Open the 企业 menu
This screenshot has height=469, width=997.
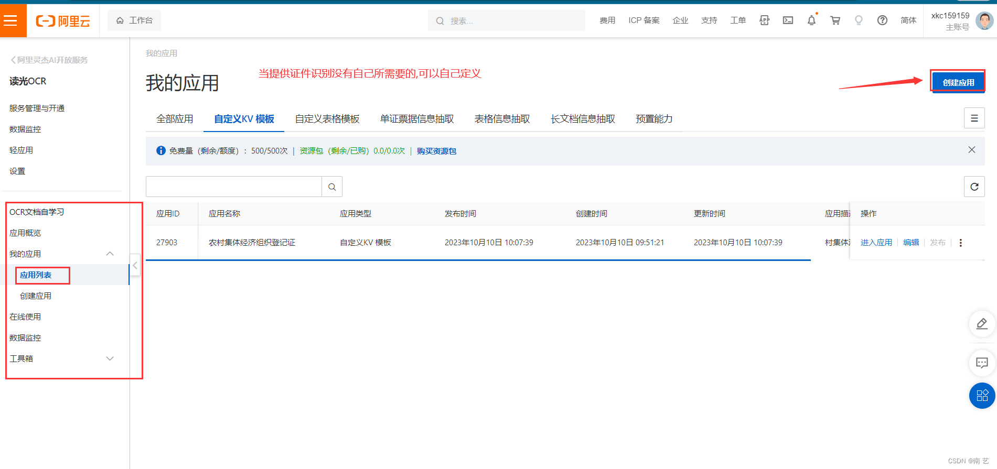[x=680, y=20]
